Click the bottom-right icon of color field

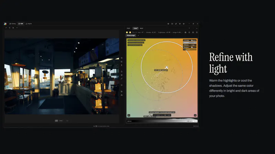tap(195, 115)
